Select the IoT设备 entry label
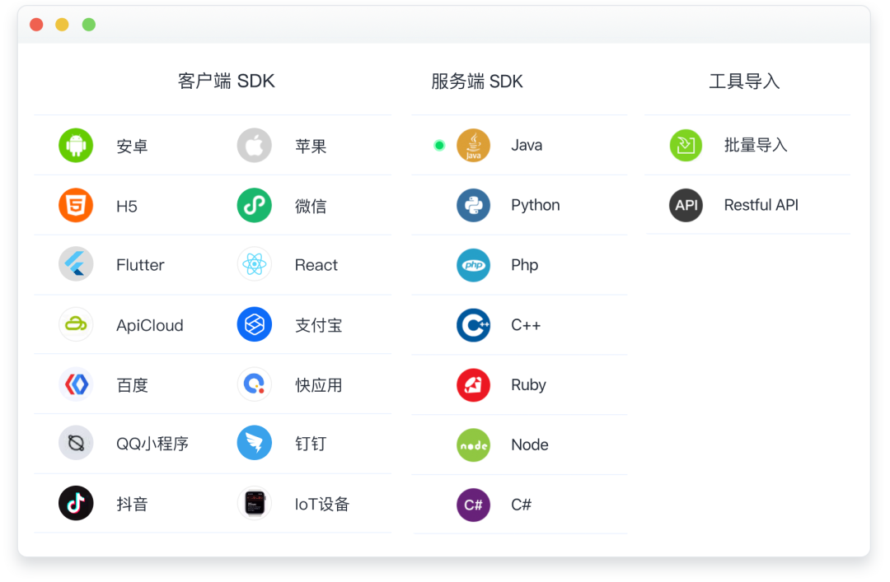The height and width of the screenshot is (582, 890). (x=322, y=505)
